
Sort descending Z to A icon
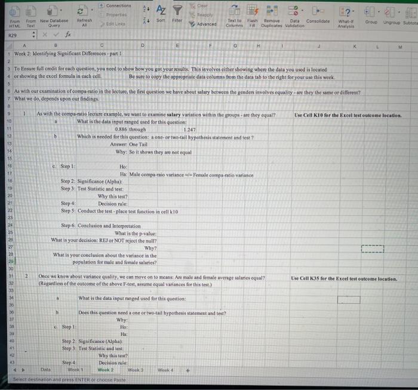click(x=146, y=20)
